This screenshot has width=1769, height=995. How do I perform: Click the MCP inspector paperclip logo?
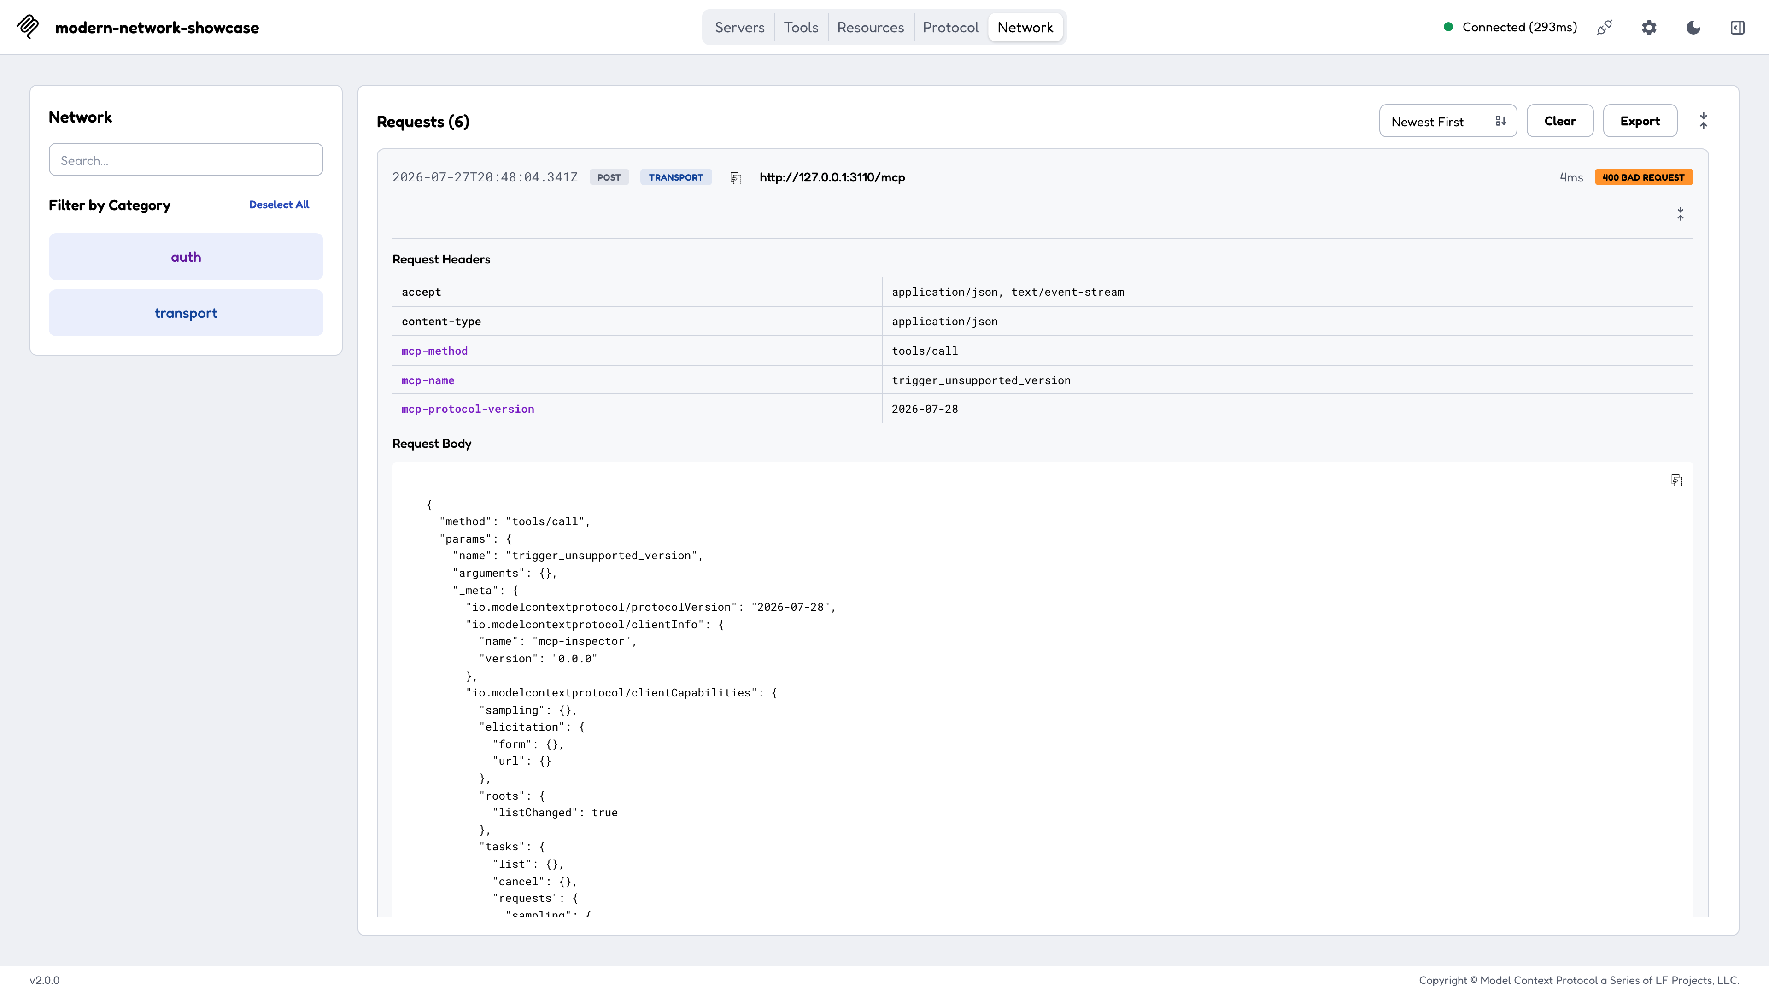coord(28,27)
